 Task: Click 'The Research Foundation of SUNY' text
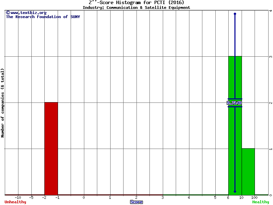pos(43,17)
